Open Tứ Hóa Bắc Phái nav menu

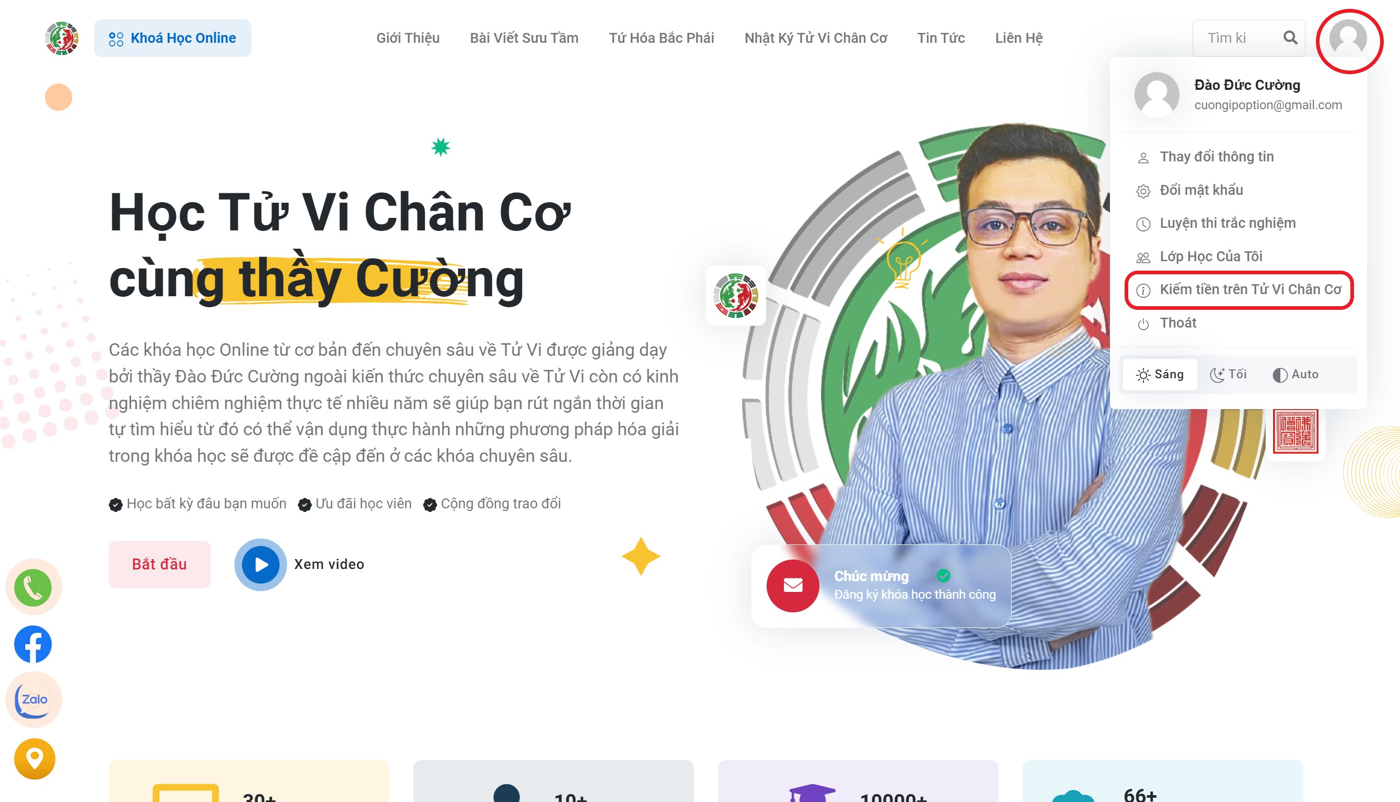(x=661, y=38)
